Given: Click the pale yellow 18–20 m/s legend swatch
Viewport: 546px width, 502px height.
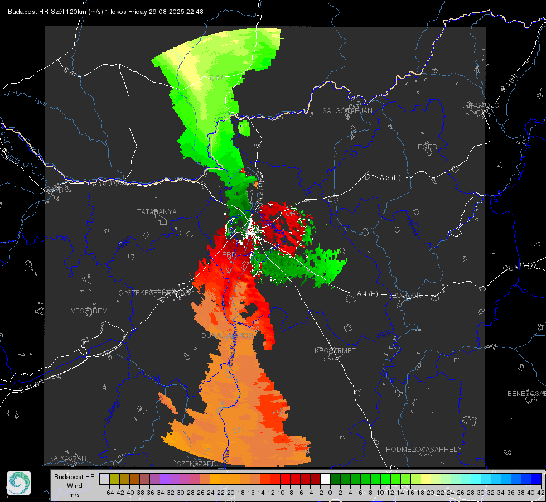Looking at the screenshot, I should click(426, 479).
